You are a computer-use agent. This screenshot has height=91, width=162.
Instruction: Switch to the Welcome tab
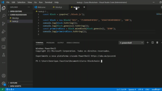42,7
